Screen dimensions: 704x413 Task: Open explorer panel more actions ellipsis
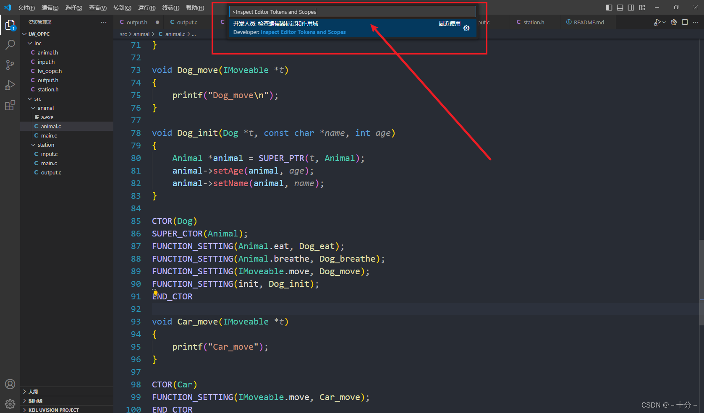(x=104, y=22)
